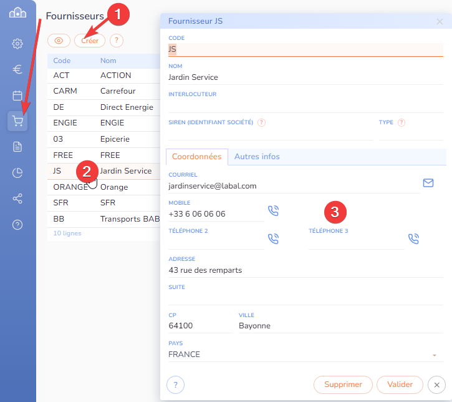The height and width of the screenshot is (402, 452).
Task: Open the Type field help tooltip
Action: [x=402, y=123]
